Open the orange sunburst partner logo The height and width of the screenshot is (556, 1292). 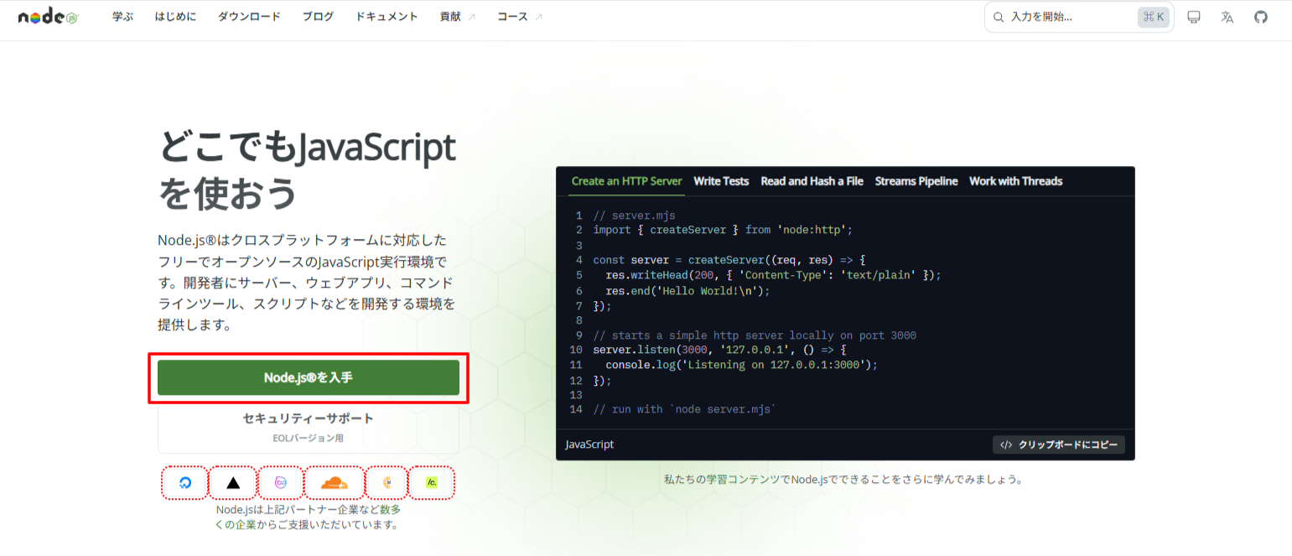[387, 483]
